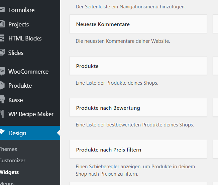Click the WP Recipe Maker icon
Viewport: 218px width, 185px height.
[2, 114]
